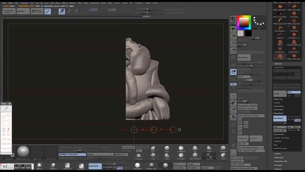
Task: Open the Transform menu
Action: 139,3
